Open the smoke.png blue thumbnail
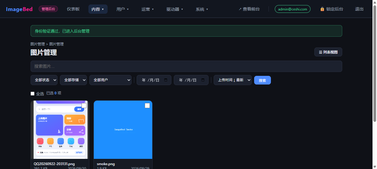Image resolution: width=377 pixels, height=169 pixels. pyautogui.click(x=123, y=130)
